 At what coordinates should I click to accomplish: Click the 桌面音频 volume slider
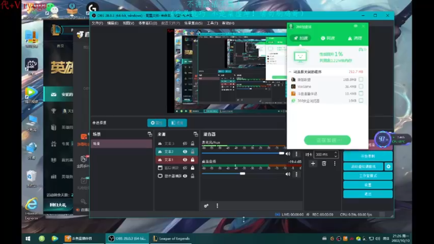[243, 174]
